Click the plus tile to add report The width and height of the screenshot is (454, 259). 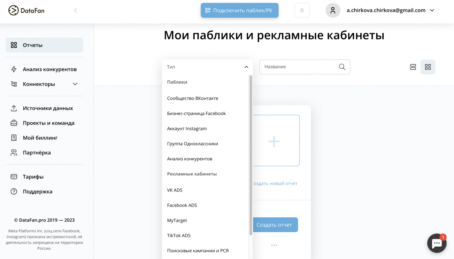tap(274, 141)
